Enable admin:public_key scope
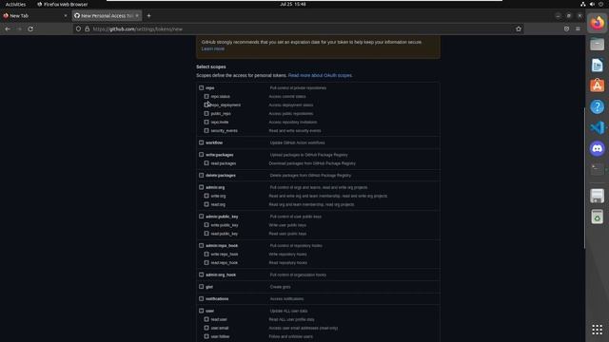Screen dimensions: 609x342 (x=201, y=217)
